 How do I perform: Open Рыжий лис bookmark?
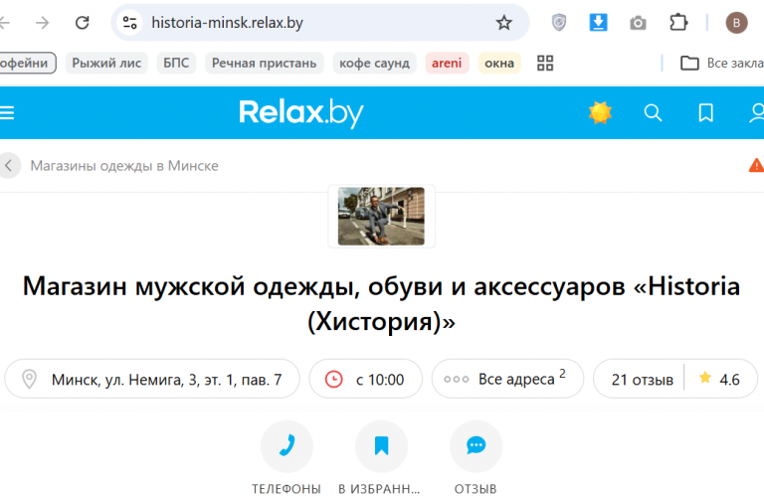pos(106,63)
